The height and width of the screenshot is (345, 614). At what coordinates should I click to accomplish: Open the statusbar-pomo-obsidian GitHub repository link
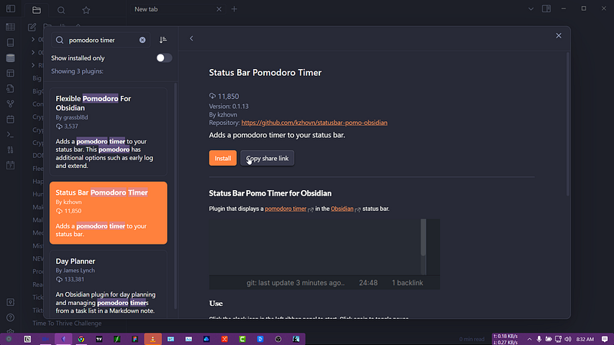pos(314,123)
